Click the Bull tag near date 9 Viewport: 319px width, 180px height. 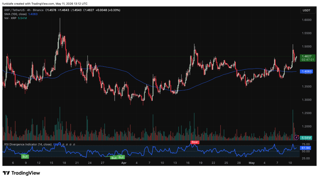25,157
